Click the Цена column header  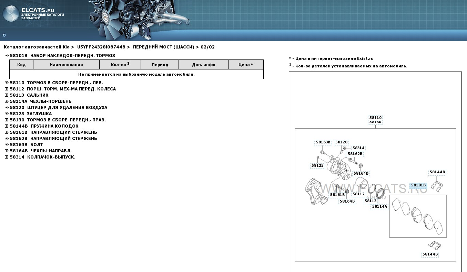(246, 65)
